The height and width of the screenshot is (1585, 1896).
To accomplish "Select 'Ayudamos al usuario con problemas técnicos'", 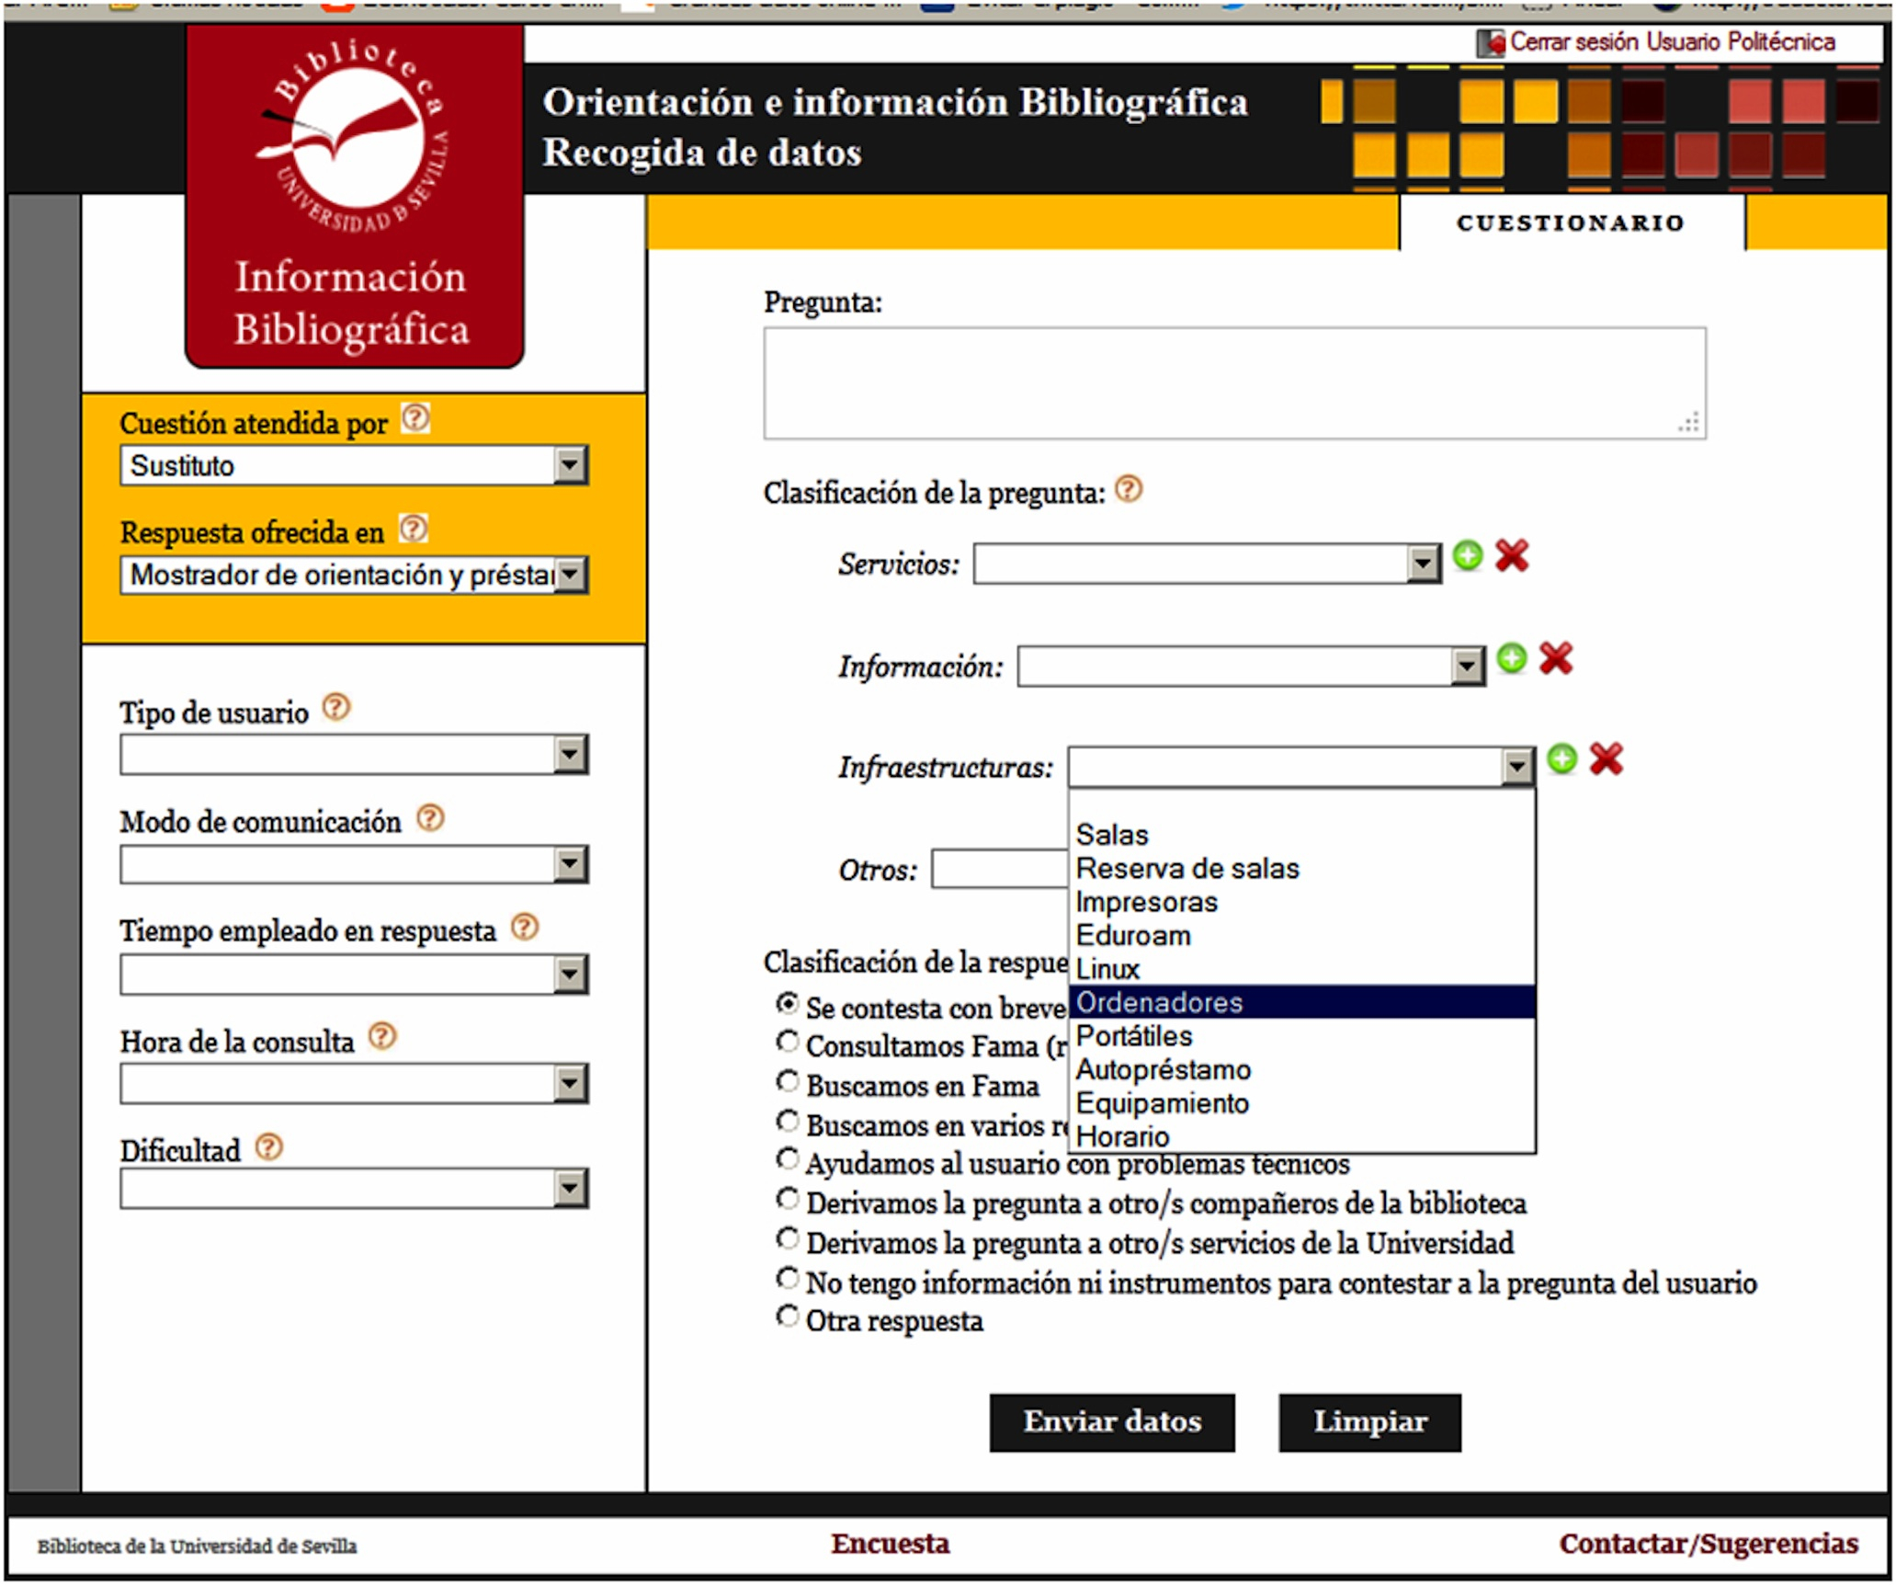I will 787,1159.
